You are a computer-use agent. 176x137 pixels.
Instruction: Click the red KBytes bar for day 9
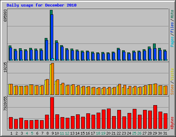pos(52,113)
